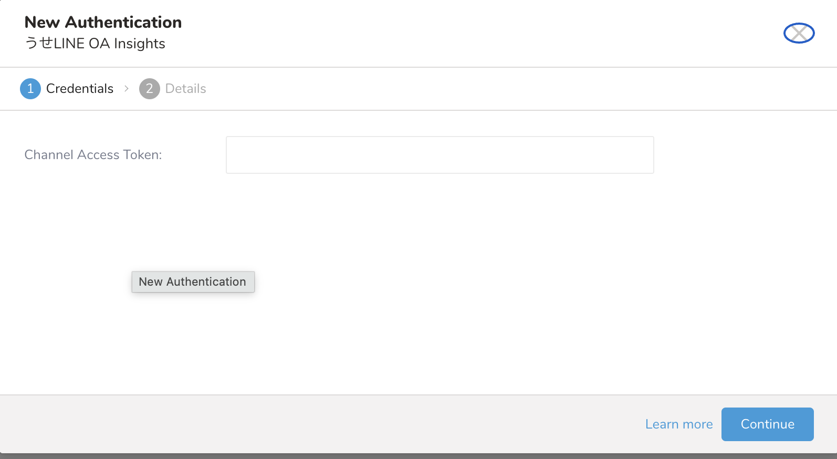The width and height of the screenshot is (837, 459).
Task: Close the New Authentication dialog
Action: click(799, 34)
